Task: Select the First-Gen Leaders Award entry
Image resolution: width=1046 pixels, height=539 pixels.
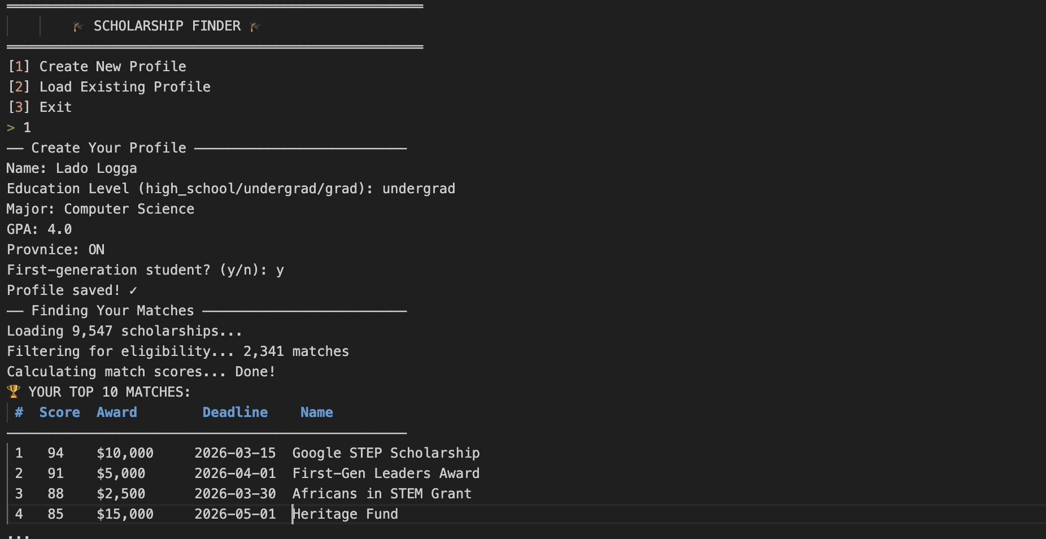Action: point(386,473)
